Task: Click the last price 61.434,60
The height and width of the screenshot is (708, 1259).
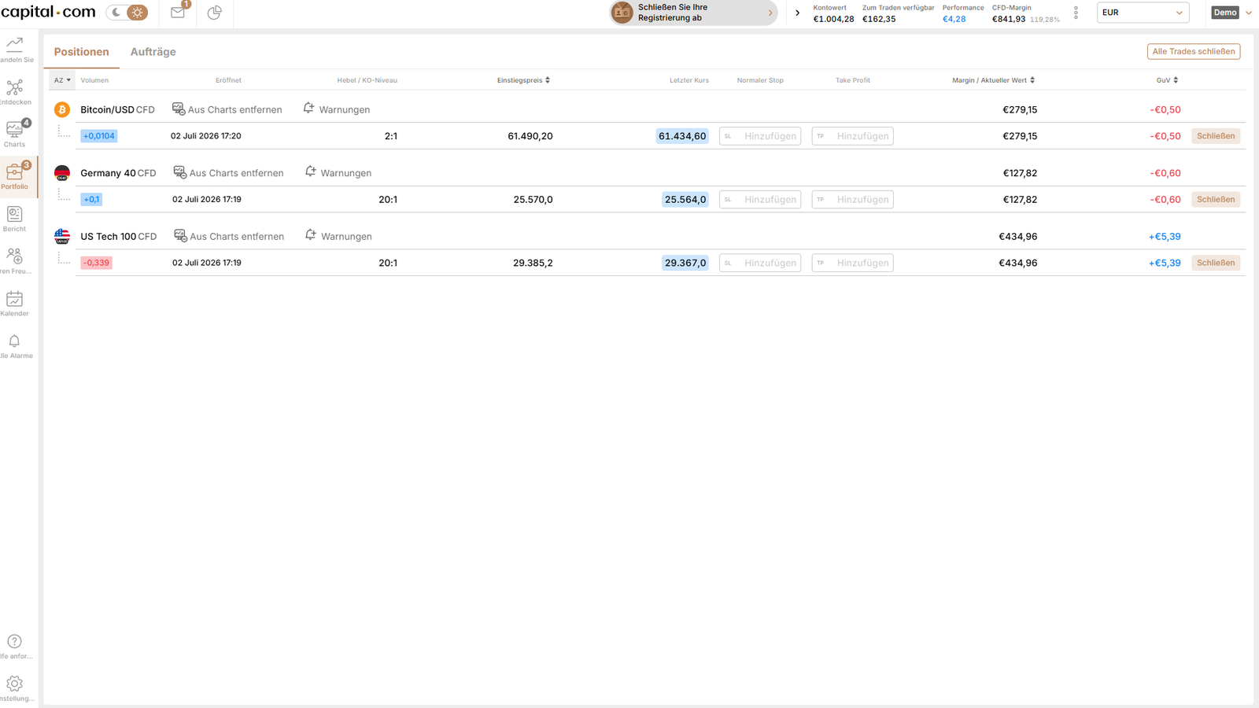Action: tap(682, 136)
